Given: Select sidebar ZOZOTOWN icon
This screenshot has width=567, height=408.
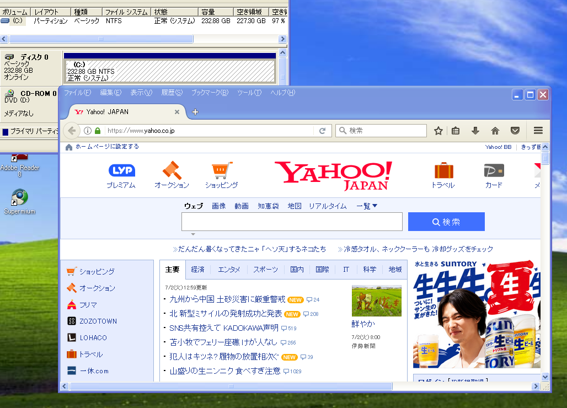Looking at the screenshot, I should click(72, 321).
